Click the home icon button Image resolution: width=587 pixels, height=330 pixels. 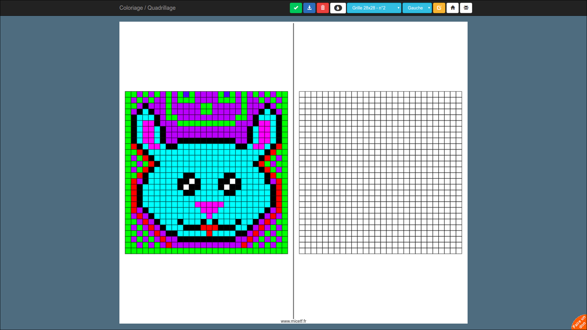[452, 8]
